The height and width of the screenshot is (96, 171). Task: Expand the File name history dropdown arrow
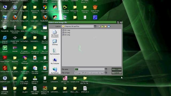[106, 69]
